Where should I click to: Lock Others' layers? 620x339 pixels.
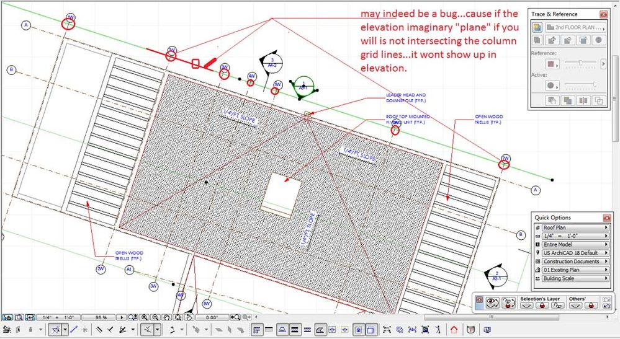pyautogui.click(x=591, y=306)
